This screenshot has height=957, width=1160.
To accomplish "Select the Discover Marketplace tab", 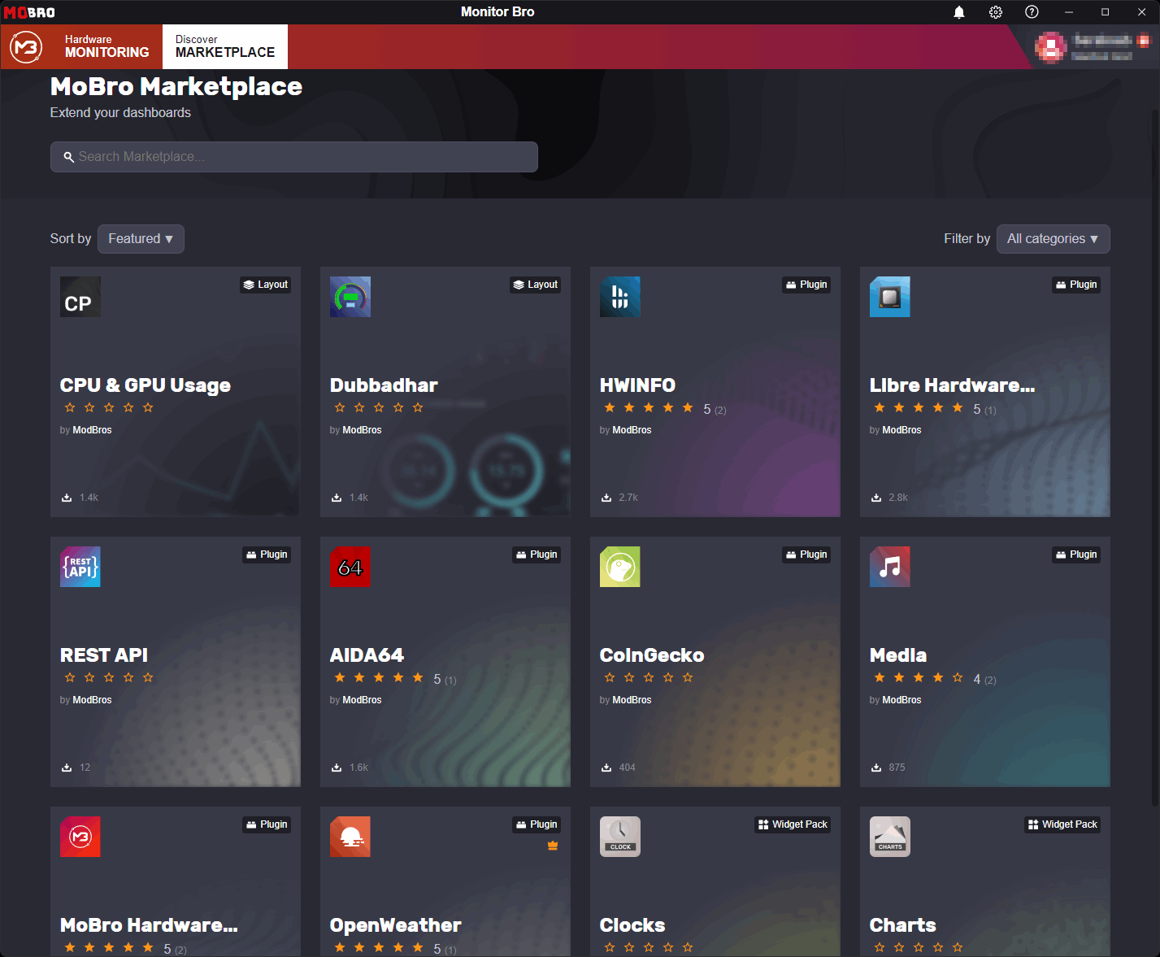I will pyautogui.click(x=225, y=46).
